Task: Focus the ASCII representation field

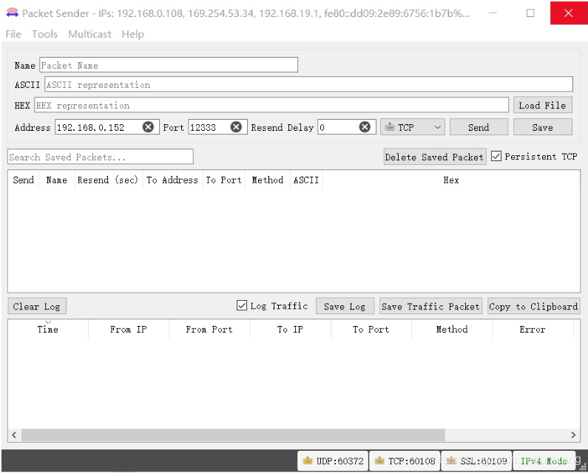Action: pos(308,84)
